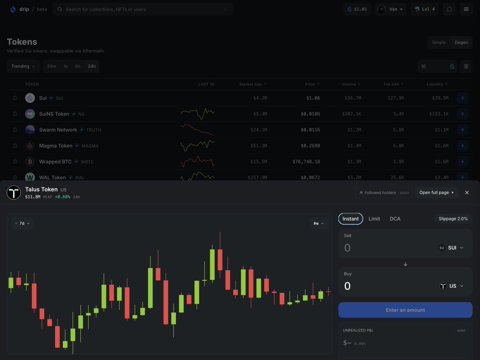Quick buy WAL Token lightning icon

click(x=462, y=177)
